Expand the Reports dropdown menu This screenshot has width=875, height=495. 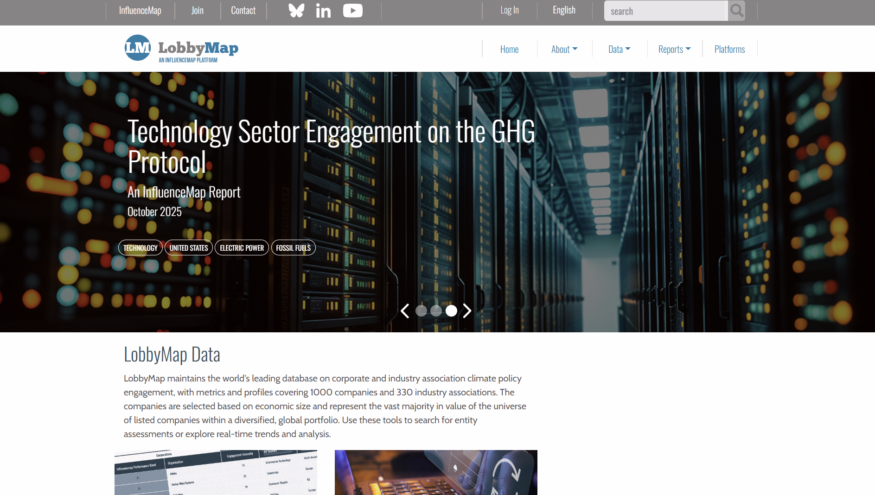pyautogui.click(x=674, y=49)
